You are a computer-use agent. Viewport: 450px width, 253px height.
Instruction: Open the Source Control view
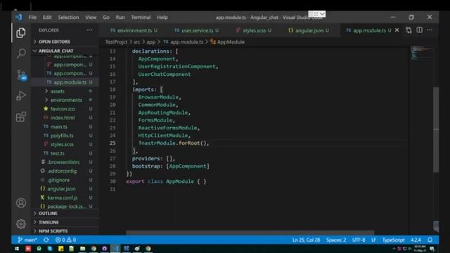[x=21, y=75]
